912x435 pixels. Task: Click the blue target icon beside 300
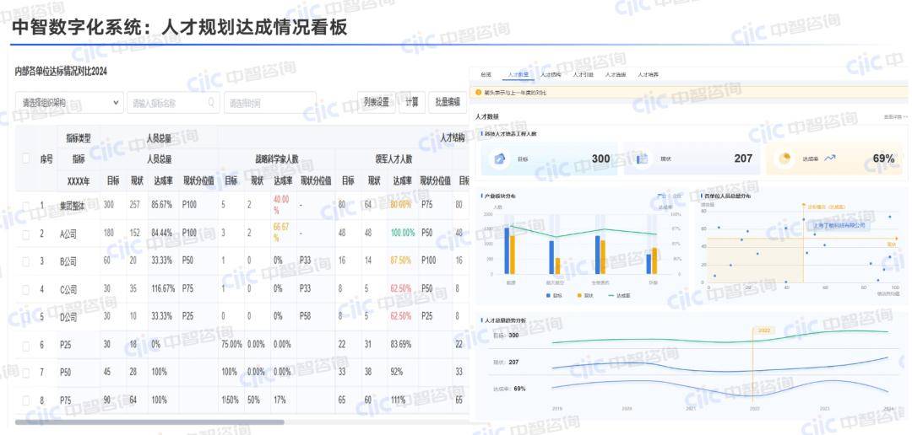[x=499, y=158]
